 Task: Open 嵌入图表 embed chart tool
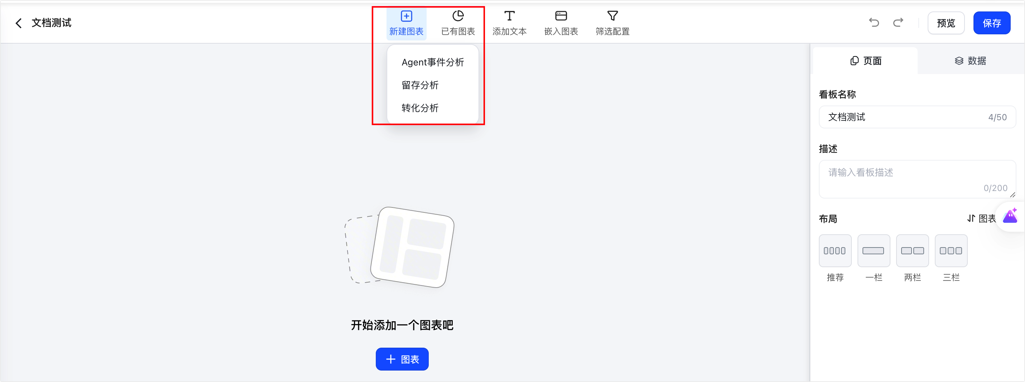561,23
